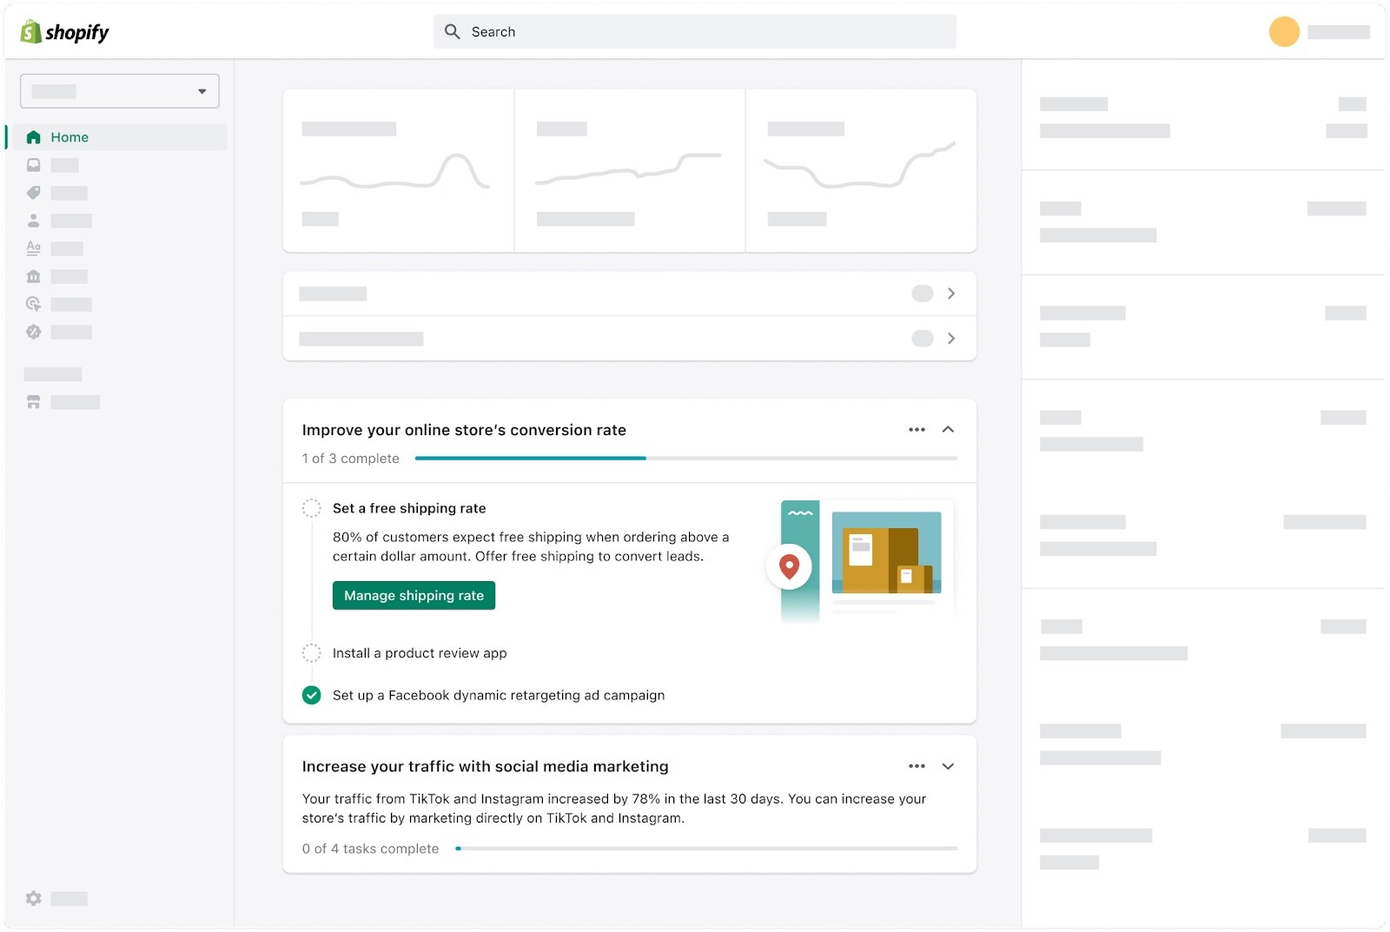The image size is (1390, 932).
Task: Open the Discounts badge icon in sidebar
Action: pyautogui.click(x=34, y=332)
